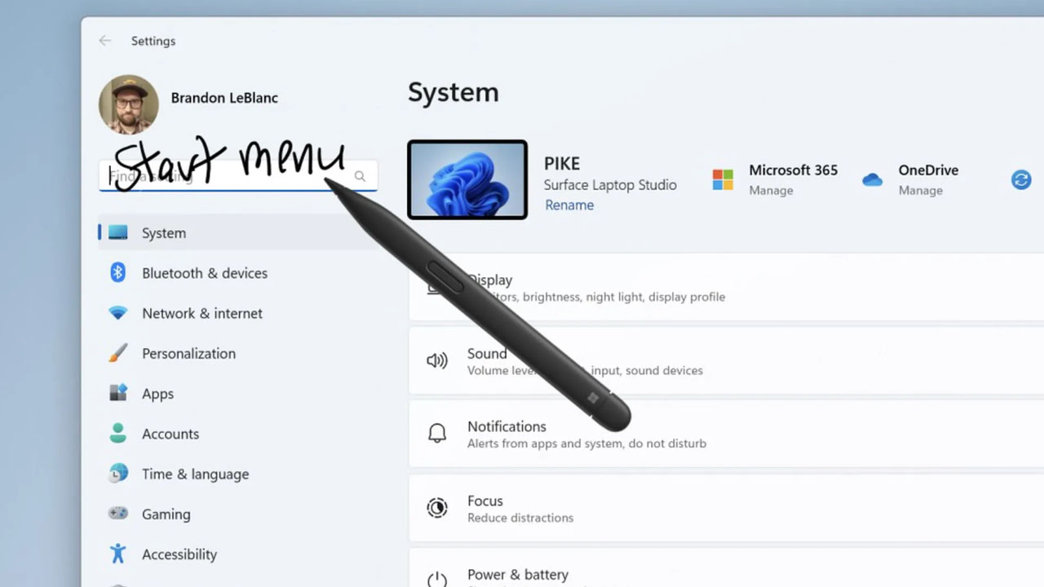Click the Bluetooth icon
This screenshot has width=1044, height=587.
pyautogui.click(x=118, y=273)
